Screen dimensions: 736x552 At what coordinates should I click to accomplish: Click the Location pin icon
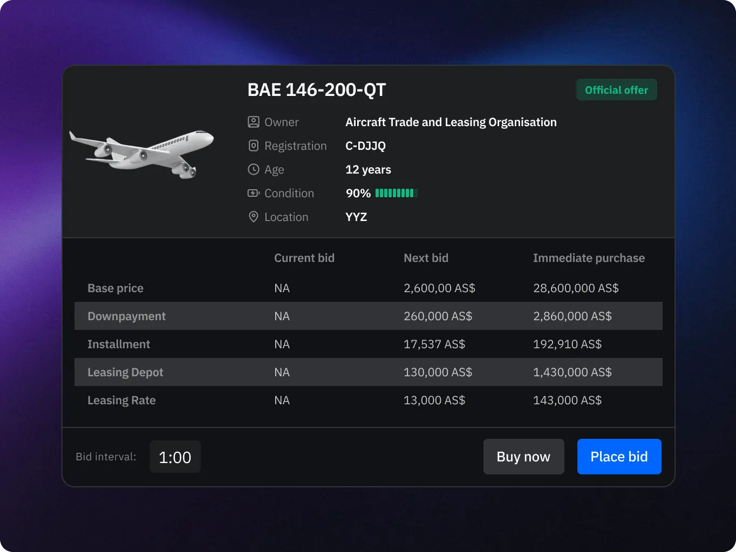(253, 217)
